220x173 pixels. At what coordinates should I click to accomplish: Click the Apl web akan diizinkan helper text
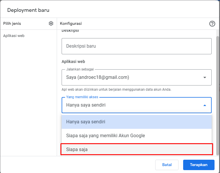tap(116, 90)
